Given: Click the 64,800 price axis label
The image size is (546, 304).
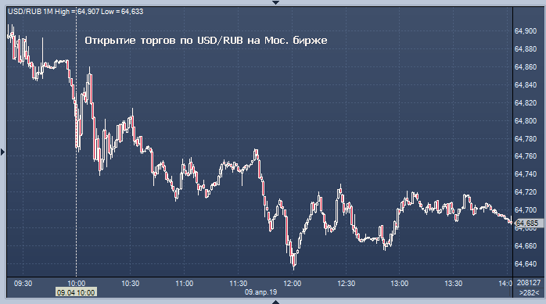Looking at the screenshot, I should (526, 120).
